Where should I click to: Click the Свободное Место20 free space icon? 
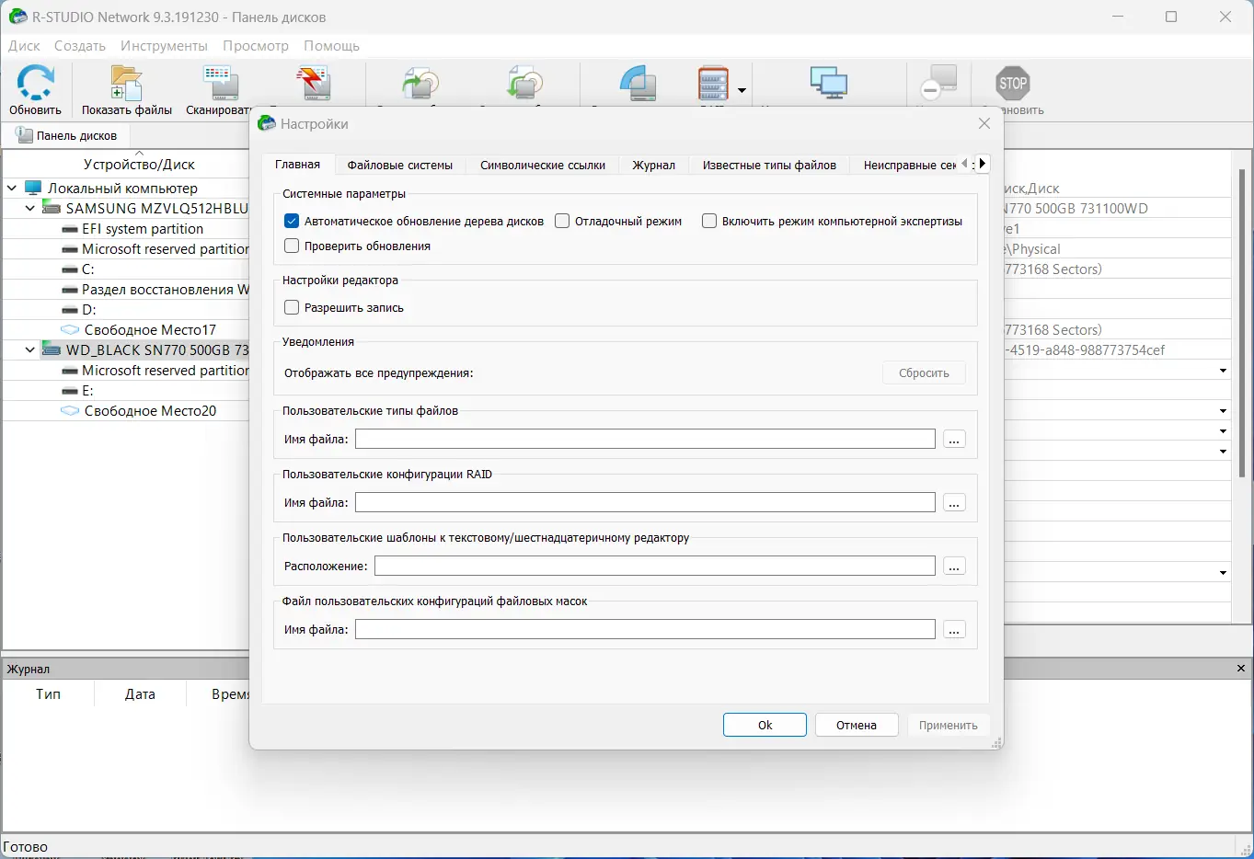(x=70, y=410)
